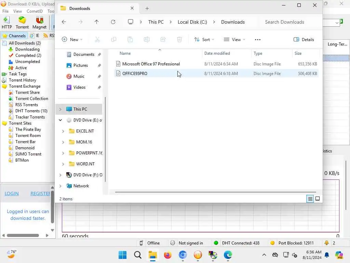This screenshot has width=350, height=263.
Task: Sort by the Date modified column
Action: pos(217,53)
